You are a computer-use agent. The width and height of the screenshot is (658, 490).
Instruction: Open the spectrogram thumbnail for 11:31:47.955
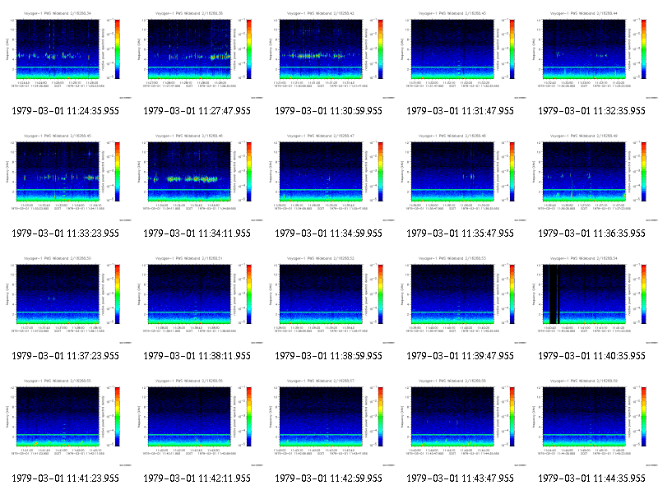[x=461, y=54]
